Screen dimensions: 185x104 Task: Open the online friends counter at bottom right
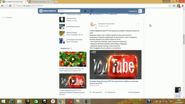(178, 96)
